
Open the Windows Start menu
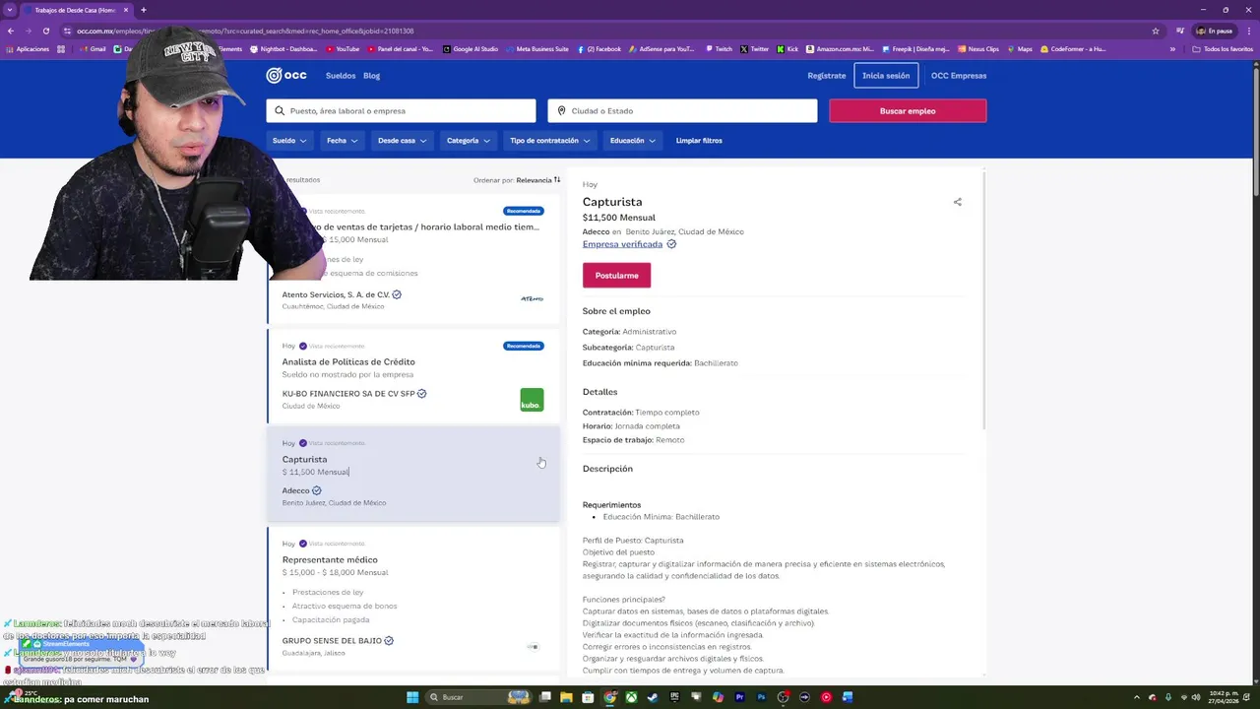412,697
